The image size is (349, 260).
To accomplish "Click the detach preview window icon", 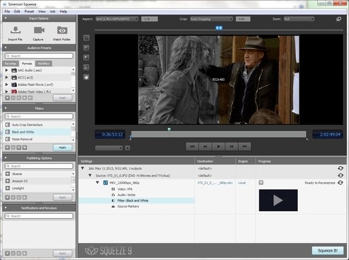I will (x=339, y=19).
